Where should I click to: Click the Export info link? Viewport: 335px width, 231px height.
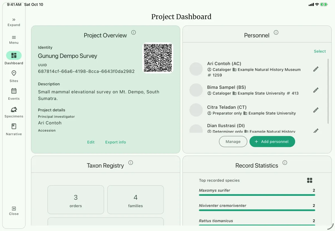116,142
